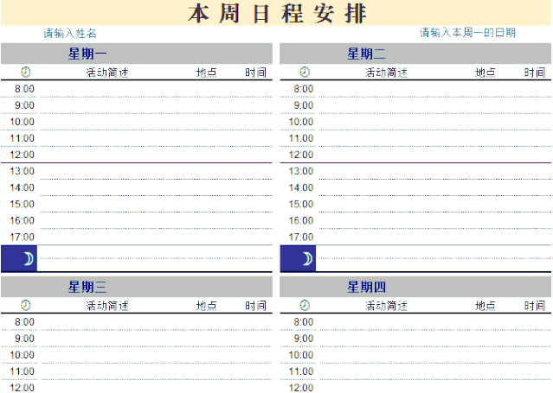The width and height of the screenshot is (553, 393).
Task: Click 地点 column header under 星期三
Action: pos(206,306)
